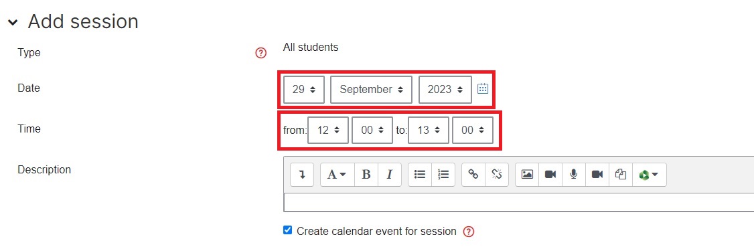Insert an unordered bullet list
754x249 pixels.
point(420,175)
